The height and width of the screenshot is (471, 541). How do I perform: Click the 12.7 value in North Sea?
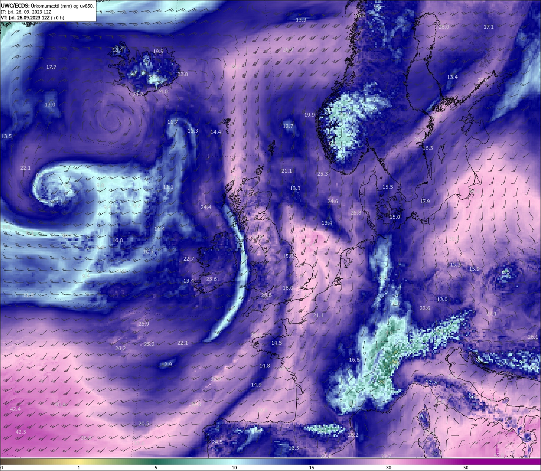click(288, 126)
